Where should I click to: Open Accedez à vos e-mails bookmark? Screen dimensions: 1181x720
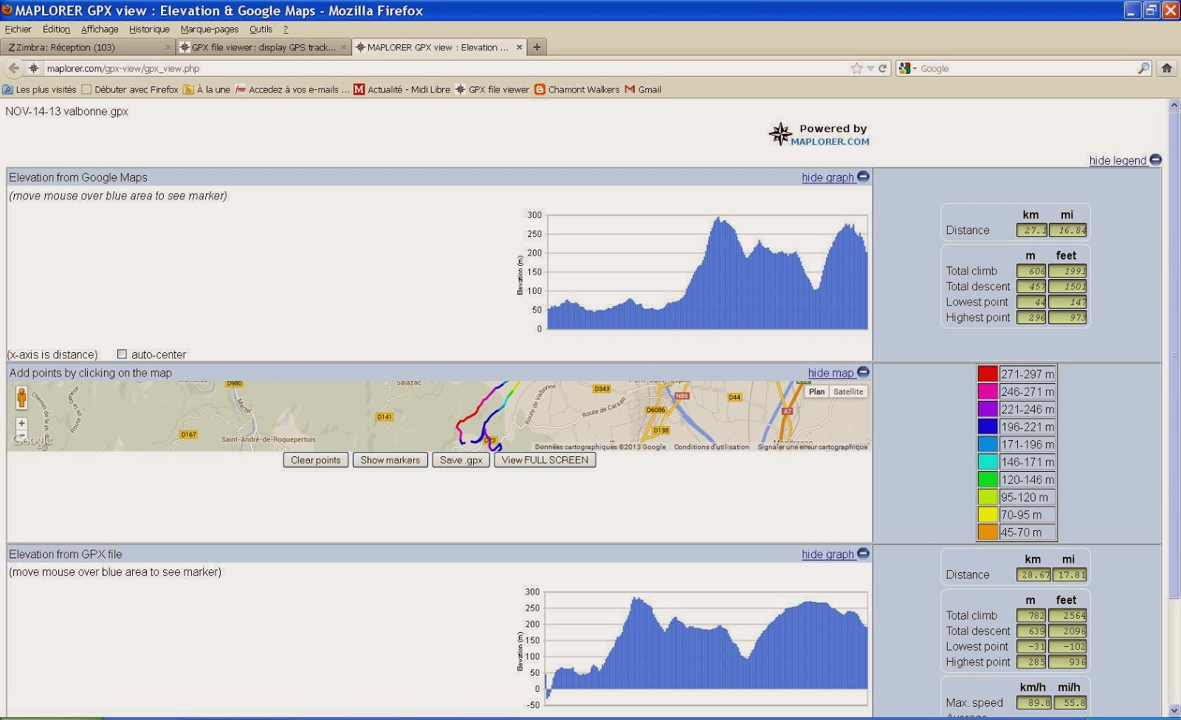(x=292, y=89)
